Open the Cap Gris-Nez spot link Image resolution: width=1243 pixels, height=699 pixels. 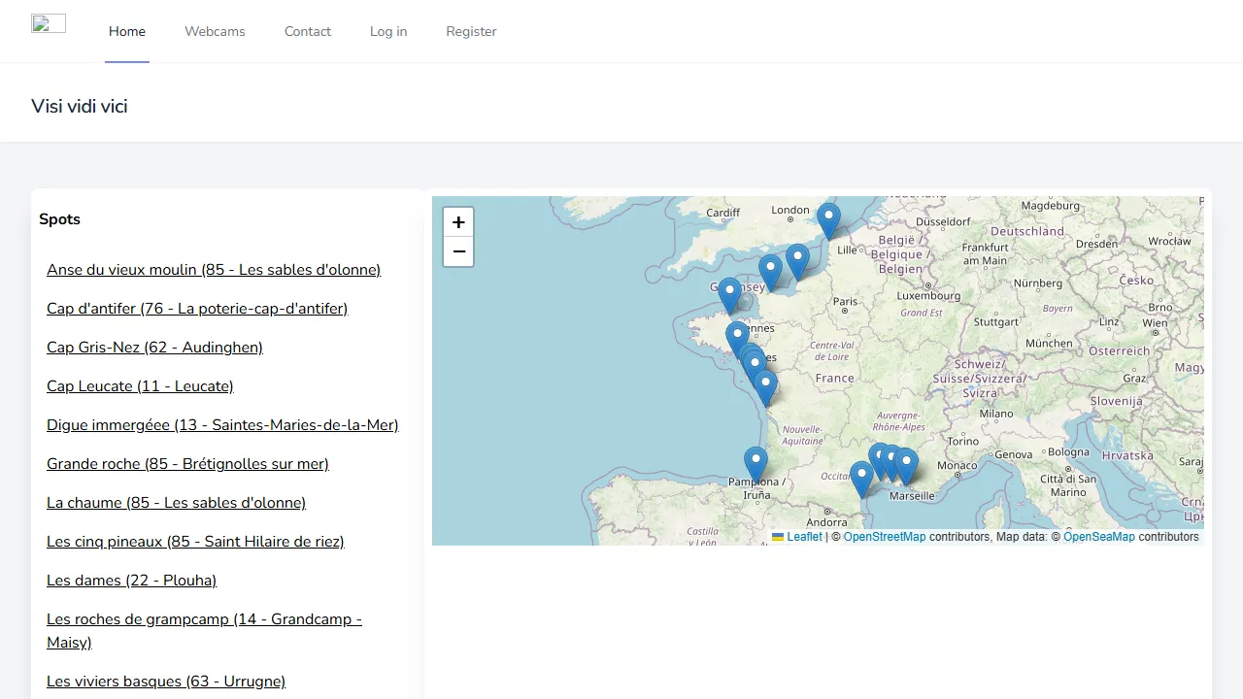154,347
